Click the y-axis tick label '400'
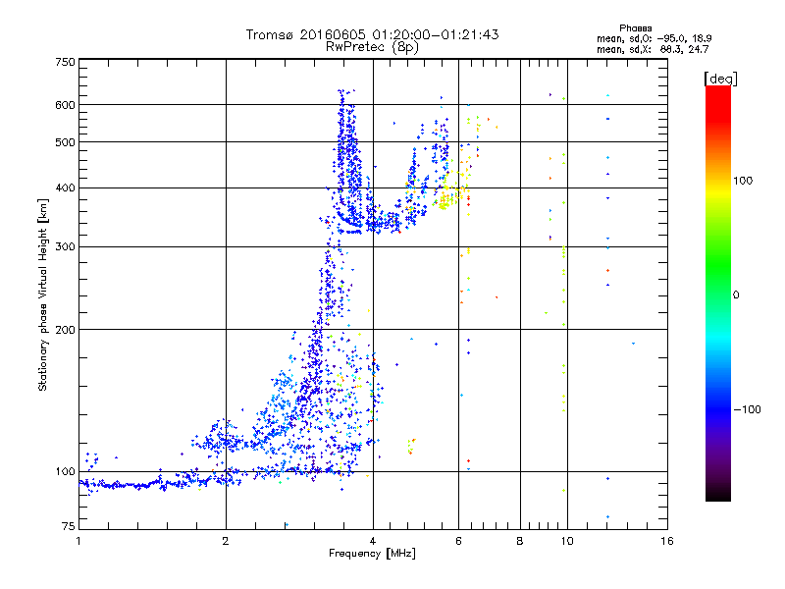The height and width of the screenshot is (589, 785). (x=65, y=188)
